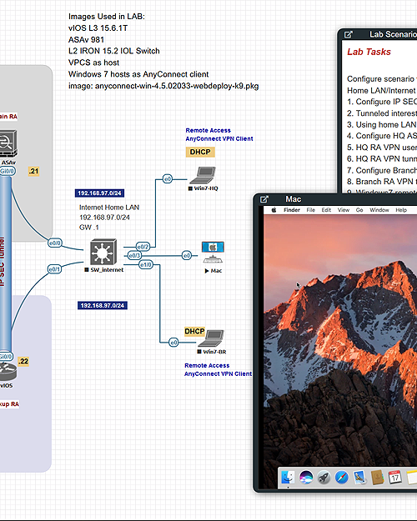417x521 pixels.
Task: Click the Apple logo in Mac menu bar
Action: 274,210
